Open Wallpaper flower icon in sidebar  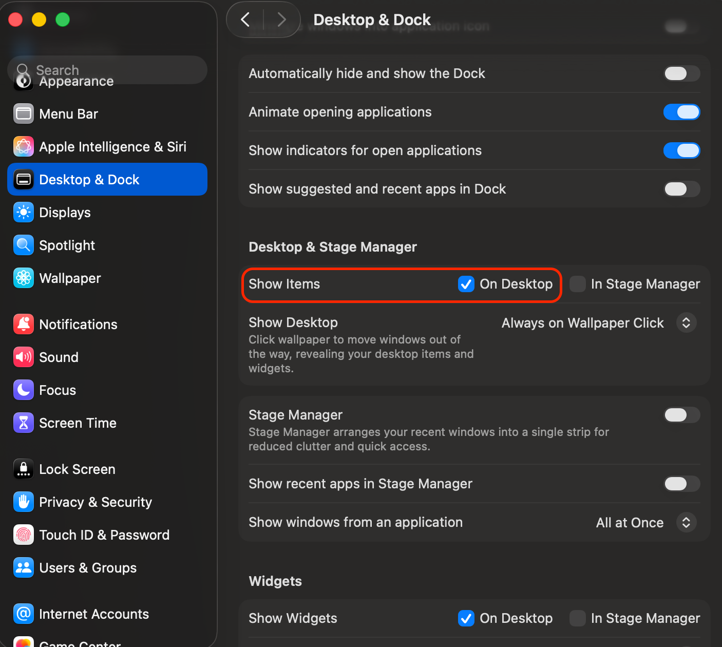[x=24, y=278]
